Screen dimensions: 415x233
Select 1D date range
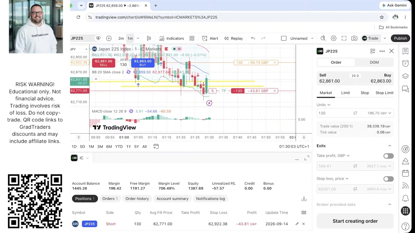[x=74, y=147]
